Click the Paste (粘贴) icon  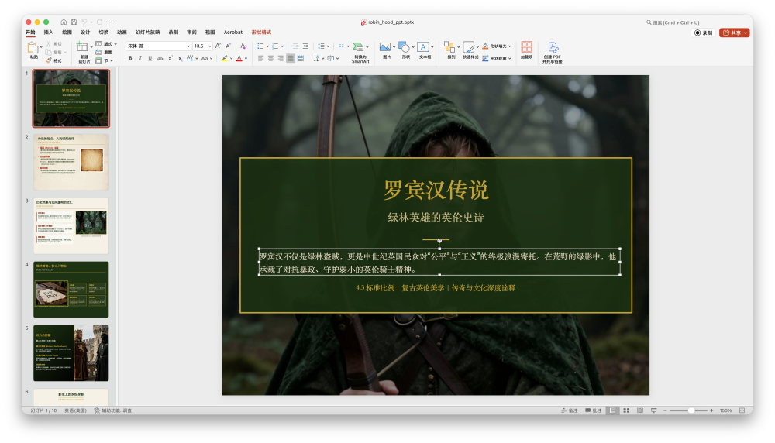(33, 47)
